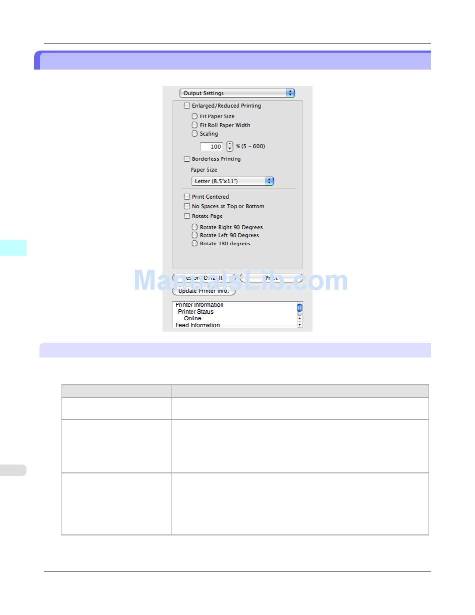Select the Scaling radio button
The width and height of the screenshot is (475, 615).
(x=195, y=134)
